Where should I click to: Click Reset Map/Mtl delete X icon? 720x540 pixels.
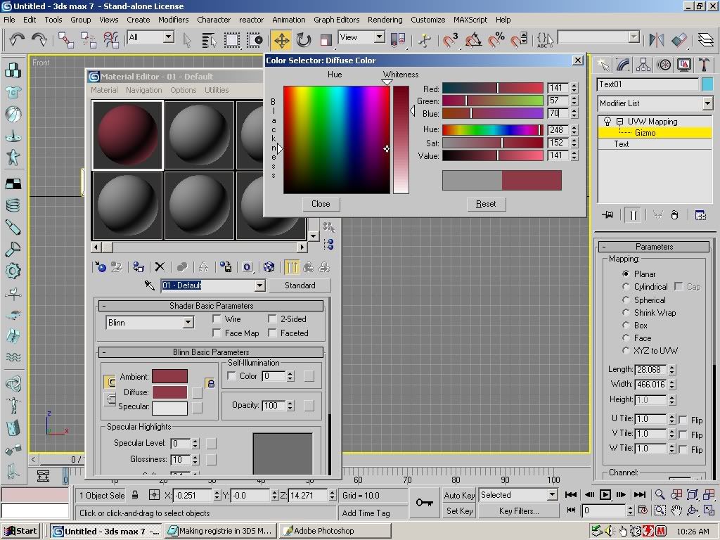point(160,267)
